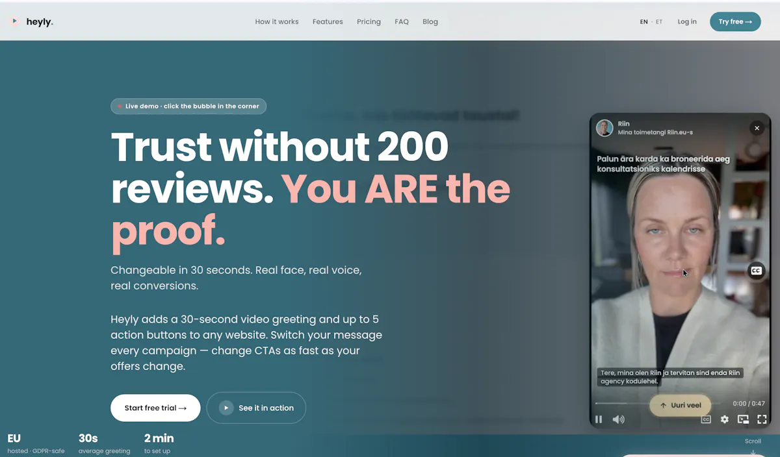This screenshot has height=457, width=780.
Task: Enter fullscreen video mode
Action: pyautogui.click(x=762, y=419)
